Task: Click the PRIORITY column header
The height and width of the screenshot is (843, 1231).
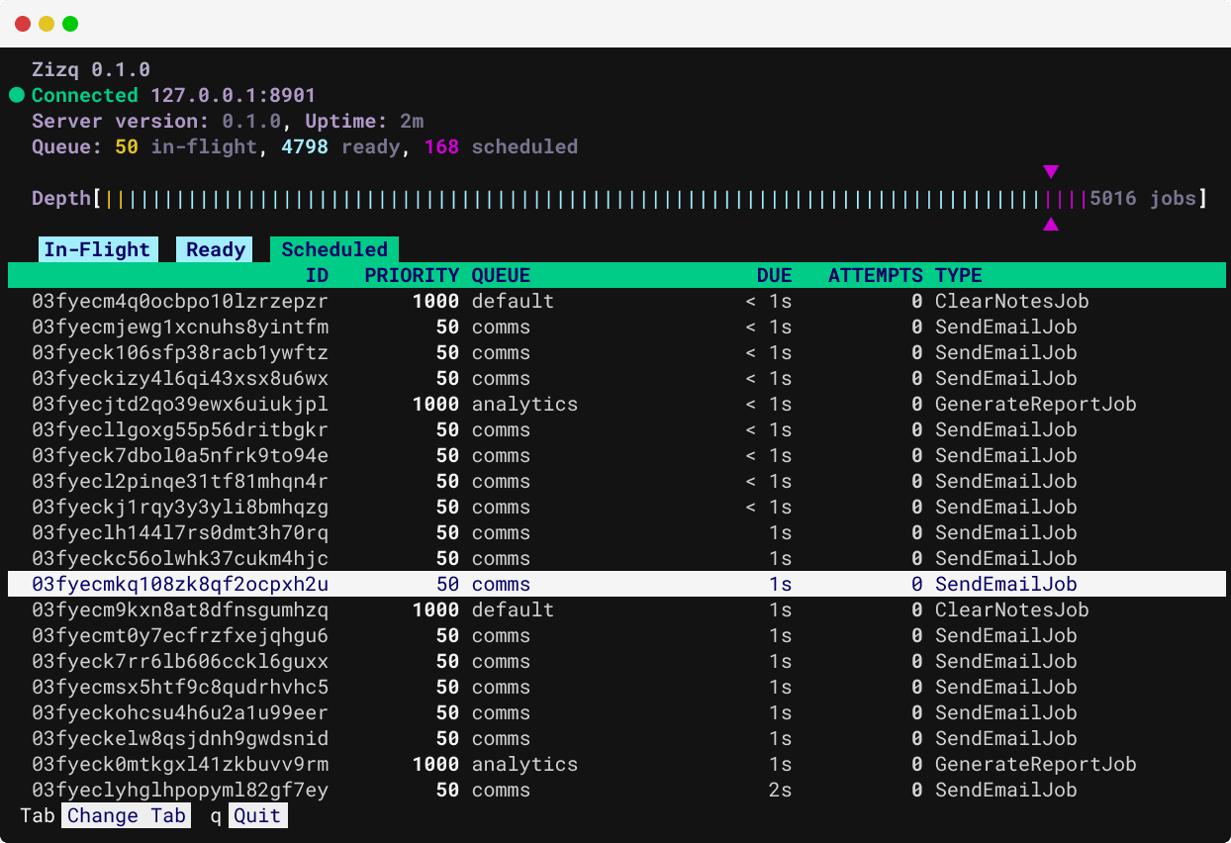Action: [x=412, y=275]
